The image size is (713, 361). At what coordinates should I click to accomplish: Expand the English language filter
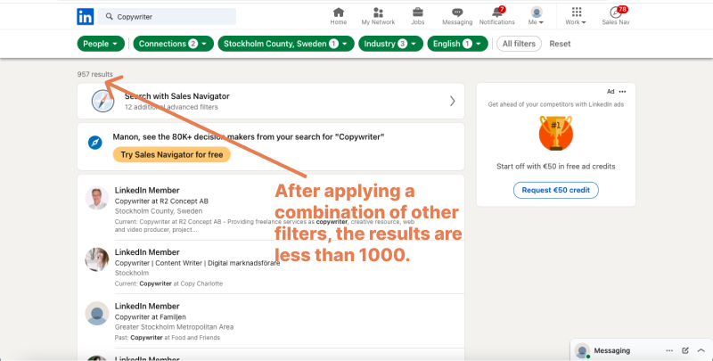click(457, 44)
